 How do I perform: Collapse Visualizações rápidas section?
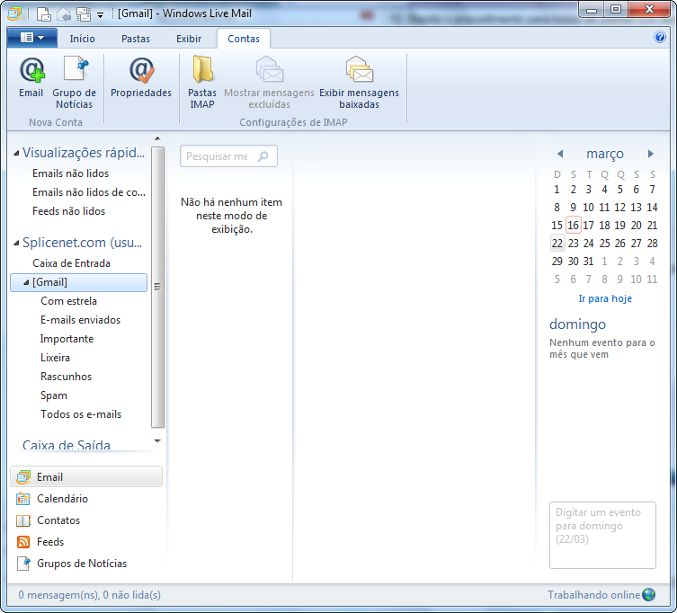[x=16, y=153]
